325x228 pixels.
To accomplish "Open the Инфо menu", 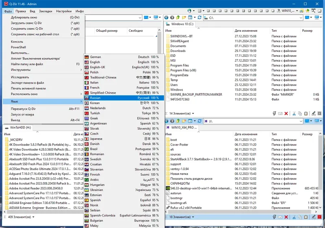I will click(x=80, y=11).
